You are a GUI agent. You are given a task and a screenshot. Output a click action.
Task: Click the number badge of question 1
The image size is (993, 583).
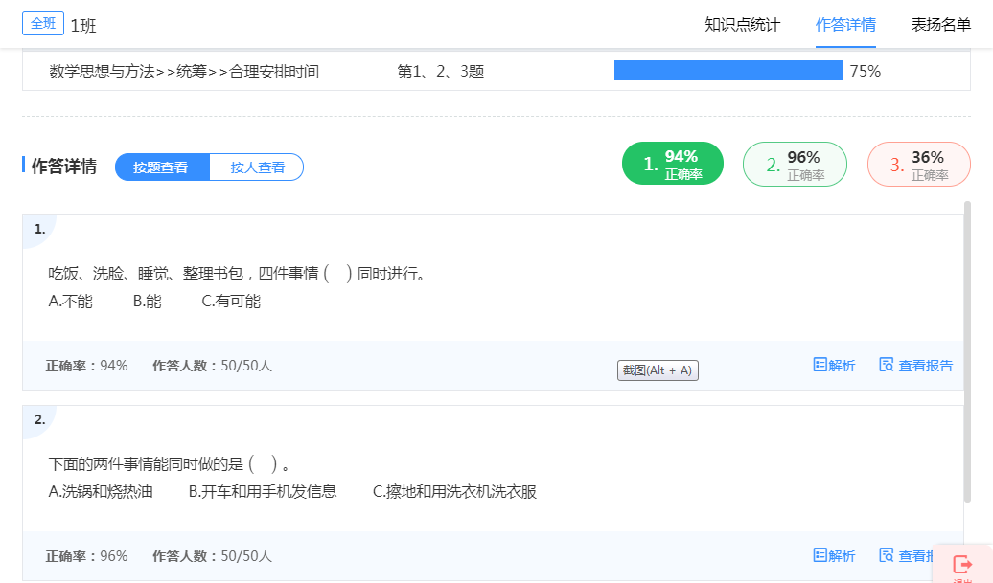click(40, 229)
